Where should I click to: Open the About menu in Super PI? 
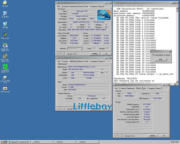pyautogui.click(x=131, y=5)
